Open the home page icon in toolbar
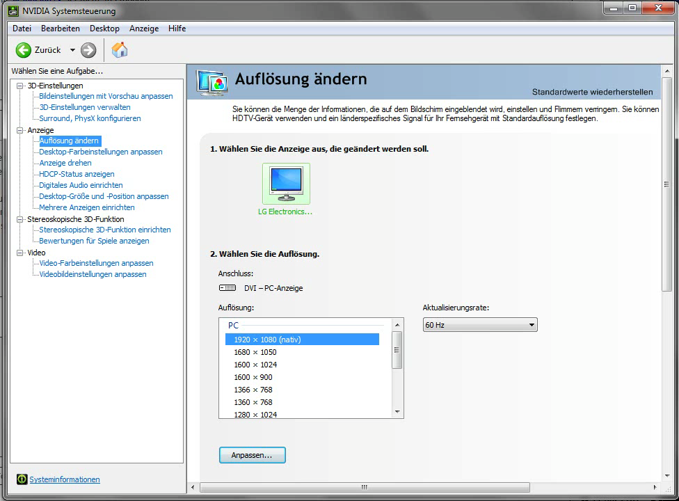Image resolution: width=679 pixels, height=501 pixels. pos(120,50)
